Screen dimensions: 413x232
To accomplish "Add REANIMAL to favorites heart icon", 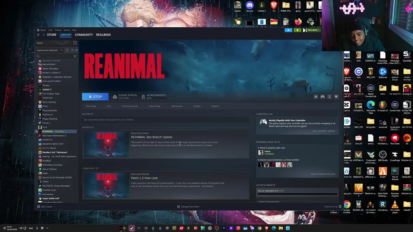I will click(336, 97).
